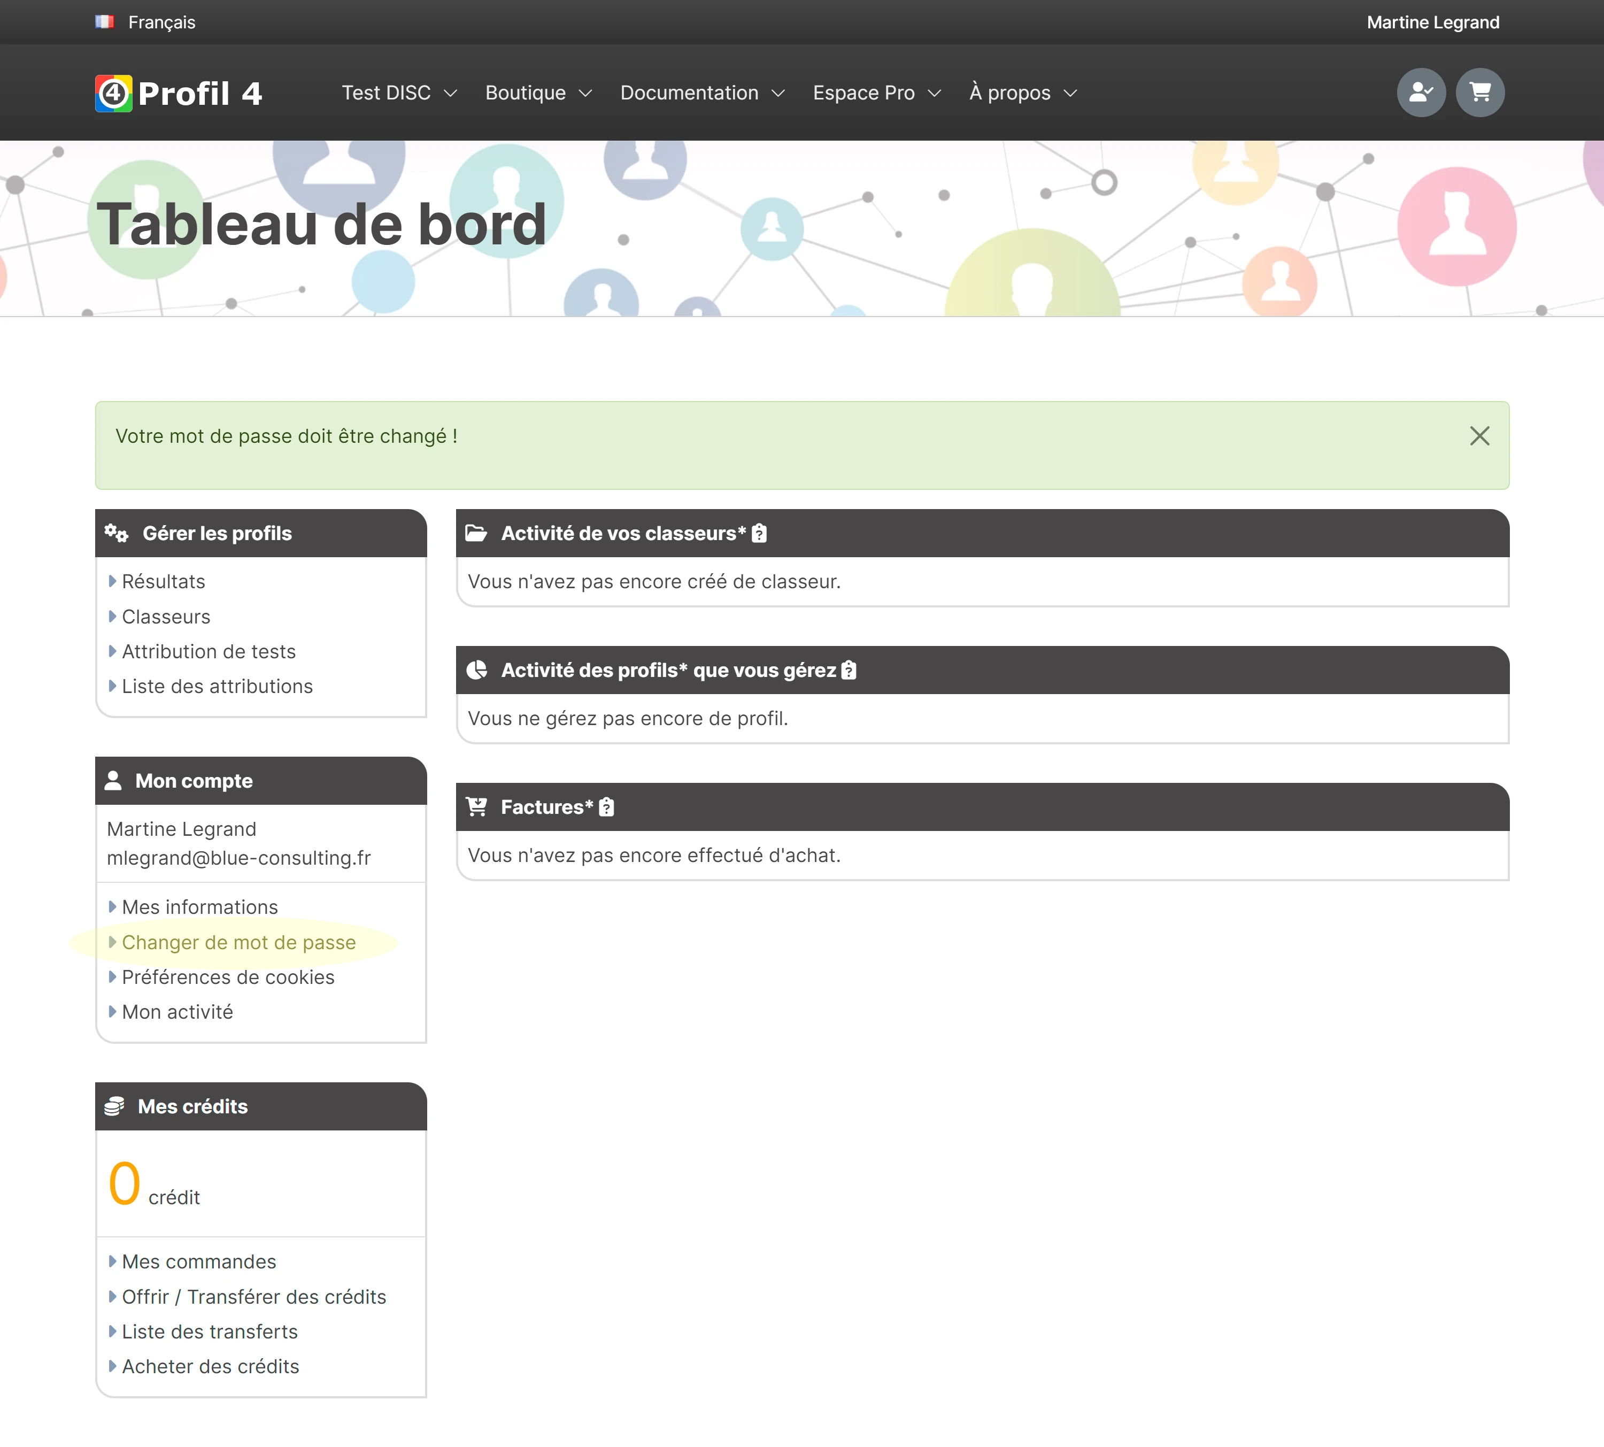Open Offrir / Transférer des crédits
1604x1447 pixels.
coord(255,1297)
